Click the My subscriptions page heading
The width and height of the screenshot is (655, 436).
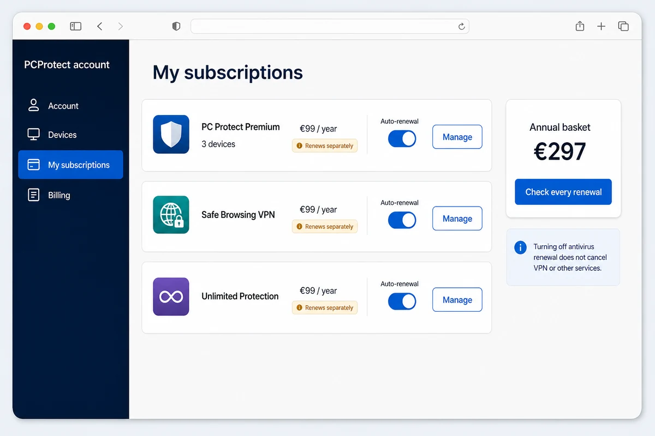tap(228, 72)
